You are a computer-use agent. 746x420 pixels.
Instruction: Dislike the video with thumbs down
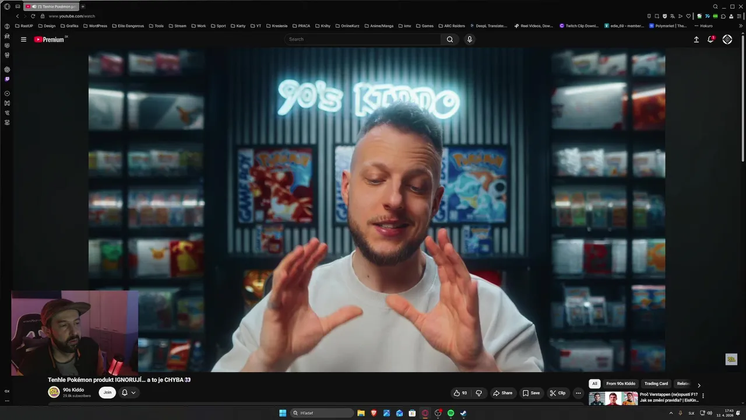pyautogui.click(x=478, y=393)
